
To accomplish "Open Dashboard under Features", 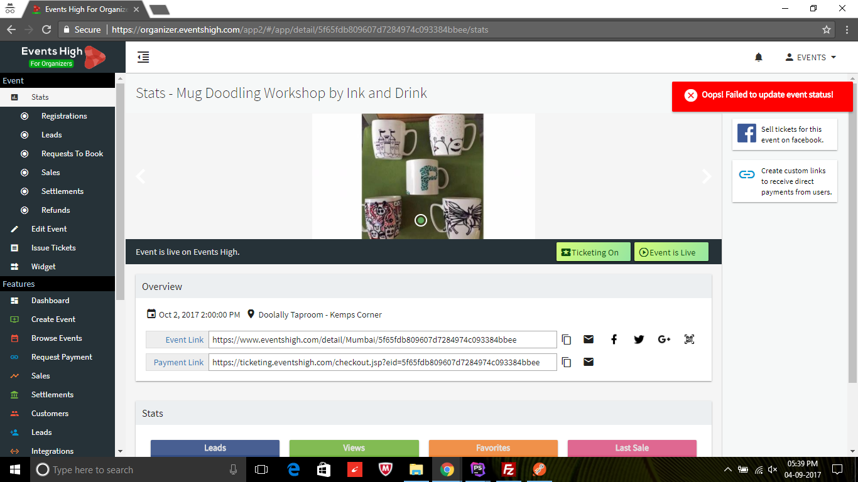I will click(x=58, y=301).
